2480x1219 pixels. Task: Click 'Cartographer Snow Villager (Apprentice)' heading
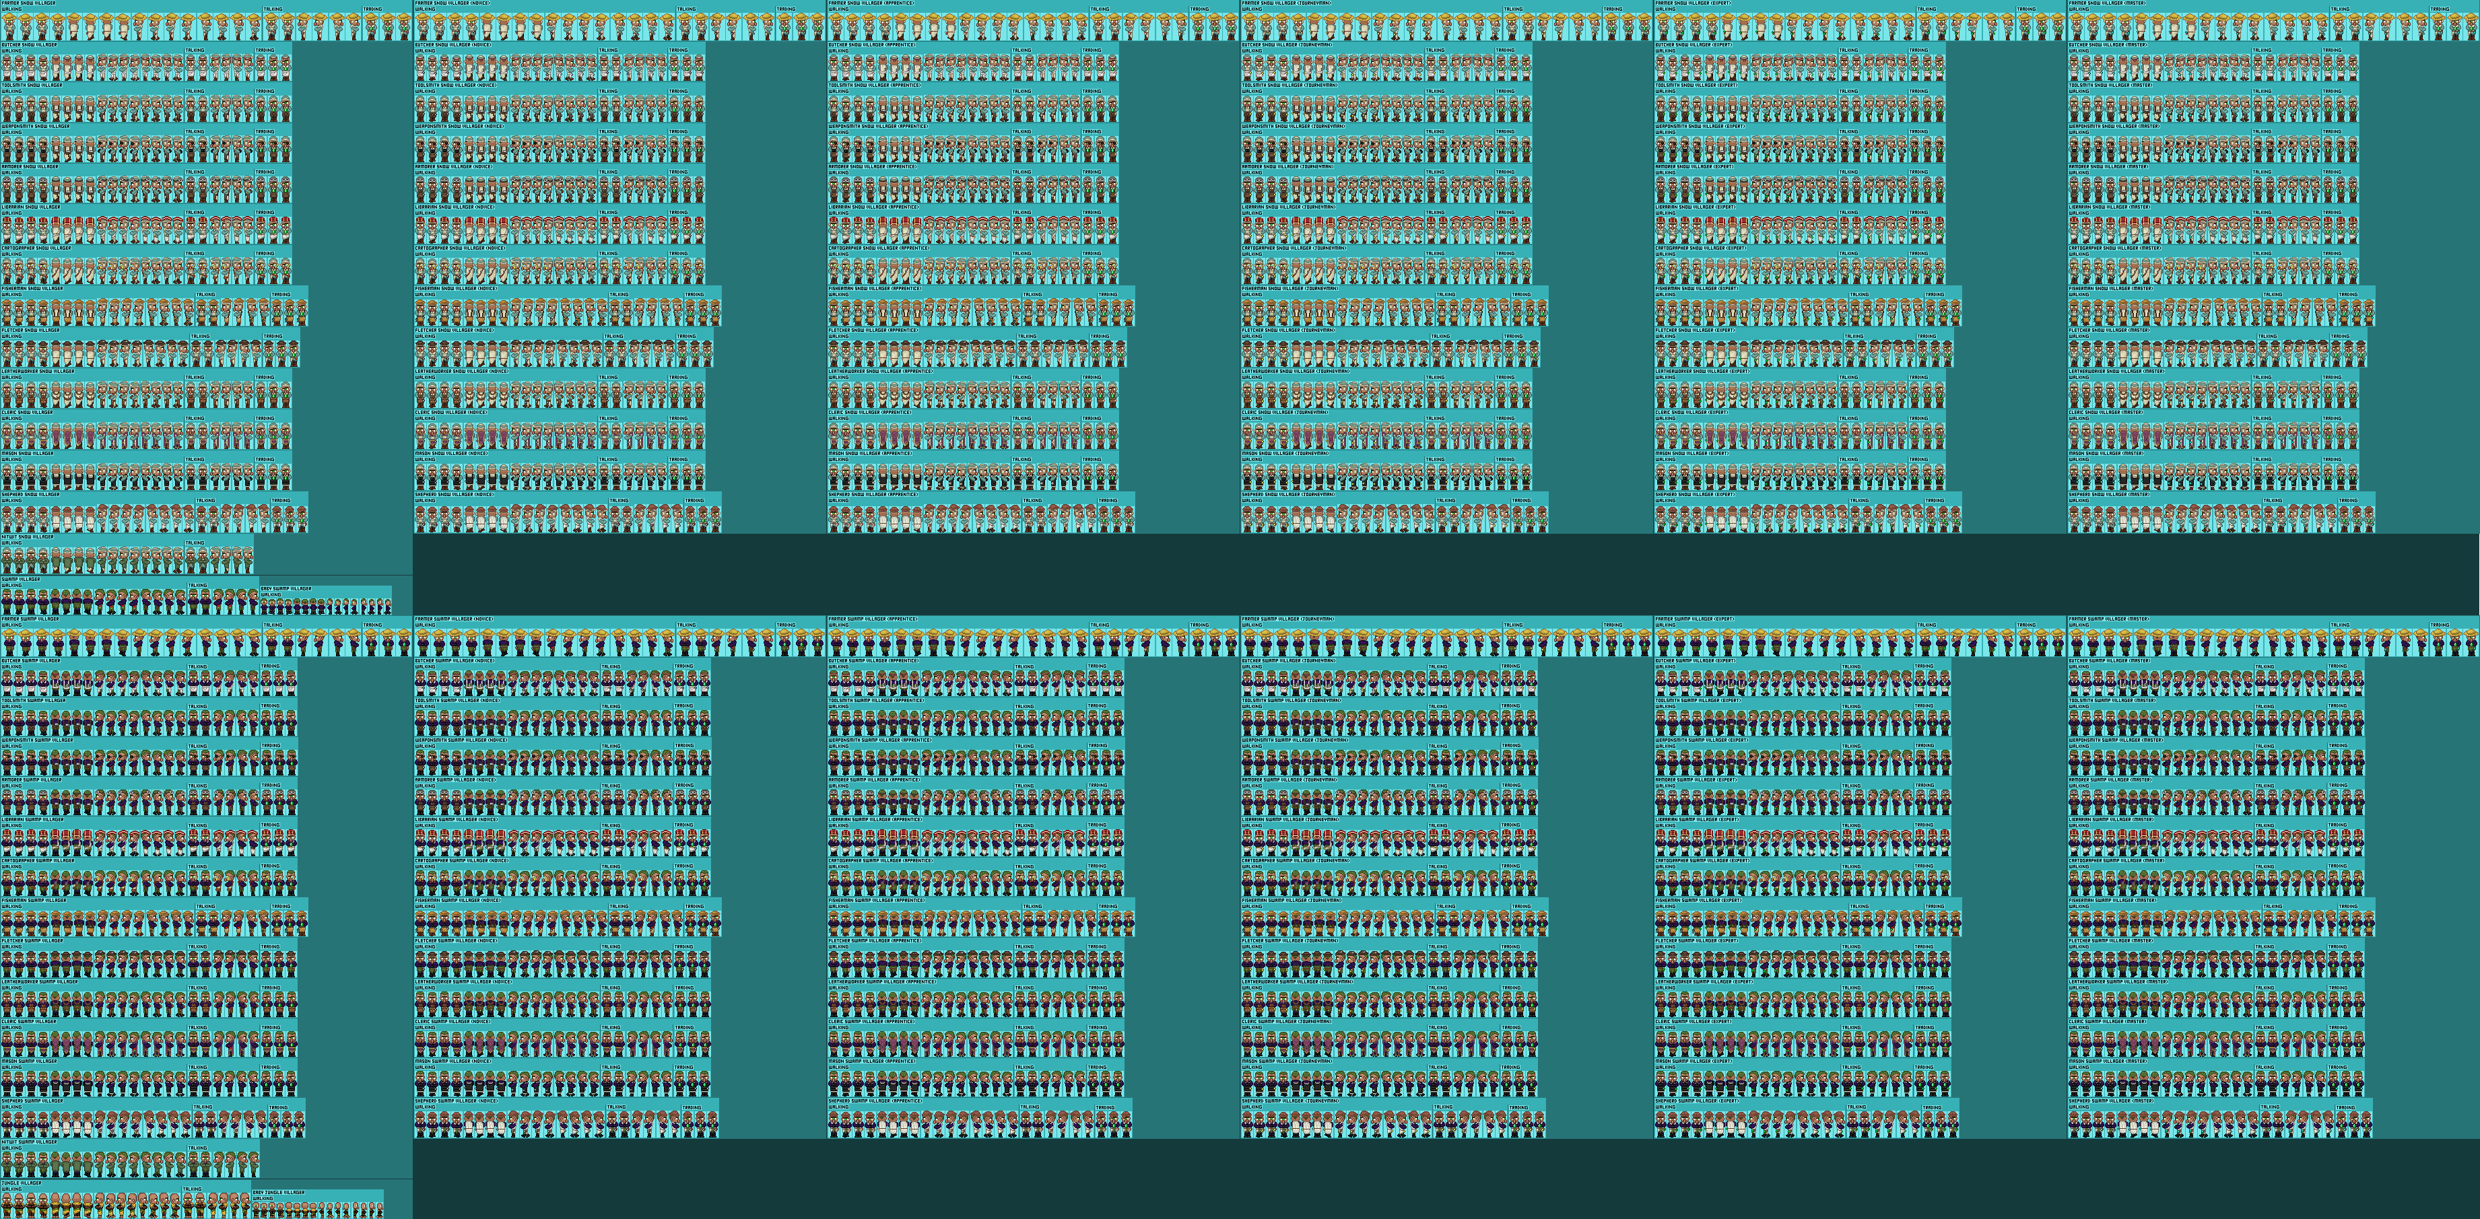879,248
